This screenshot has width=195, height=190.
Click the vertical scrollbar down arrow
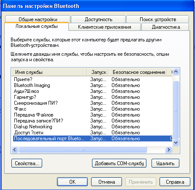[176, 143]
